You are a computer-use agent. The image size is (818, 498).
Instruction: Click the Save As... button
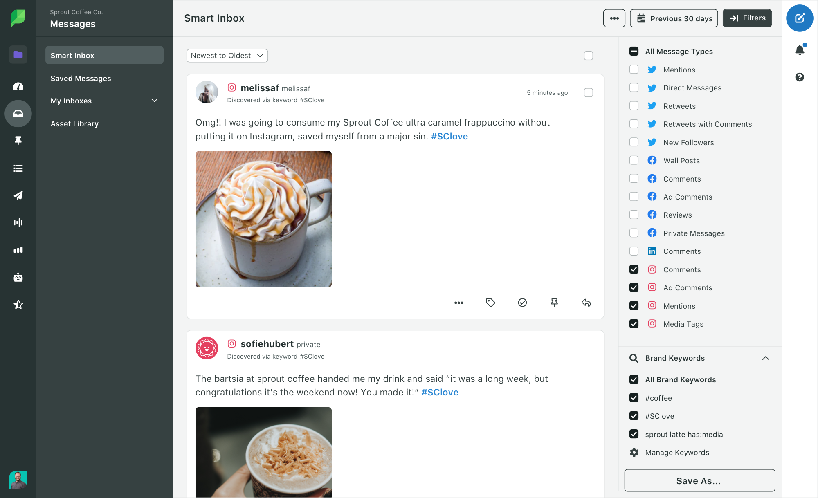699,480
